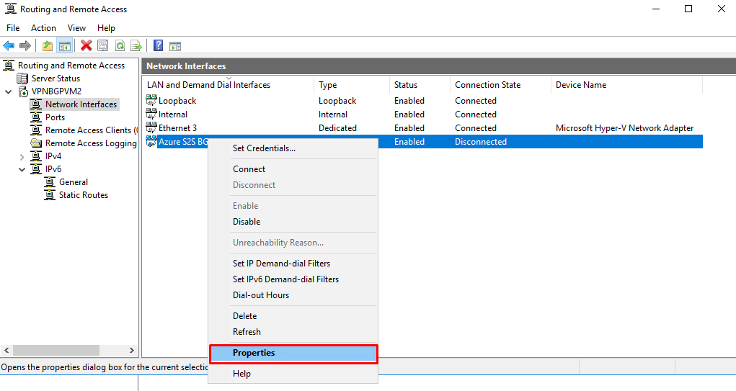Click the Back arrow toolbar icon

pyautogui.click(x=9, y=46)
